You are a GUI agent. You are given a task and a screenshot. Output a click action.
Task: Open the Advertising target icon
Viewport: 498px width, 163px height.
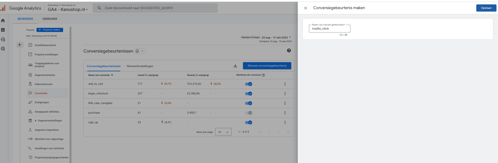3,49
